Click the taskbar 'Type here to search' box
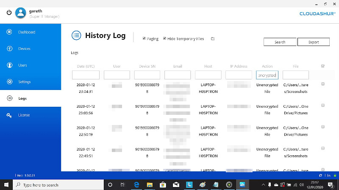This screenshot has width=339, height=190. (58, 185)
